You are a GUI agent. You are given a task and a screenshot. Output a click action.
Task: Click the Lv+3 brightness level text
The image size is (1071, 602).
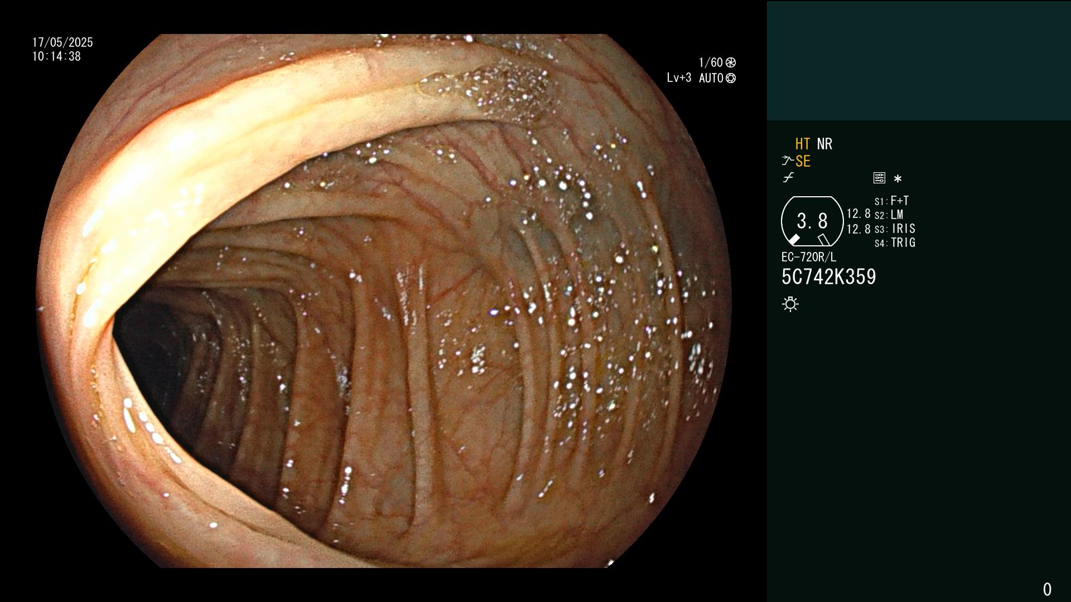pyautogui.click(x=679, y=77)
